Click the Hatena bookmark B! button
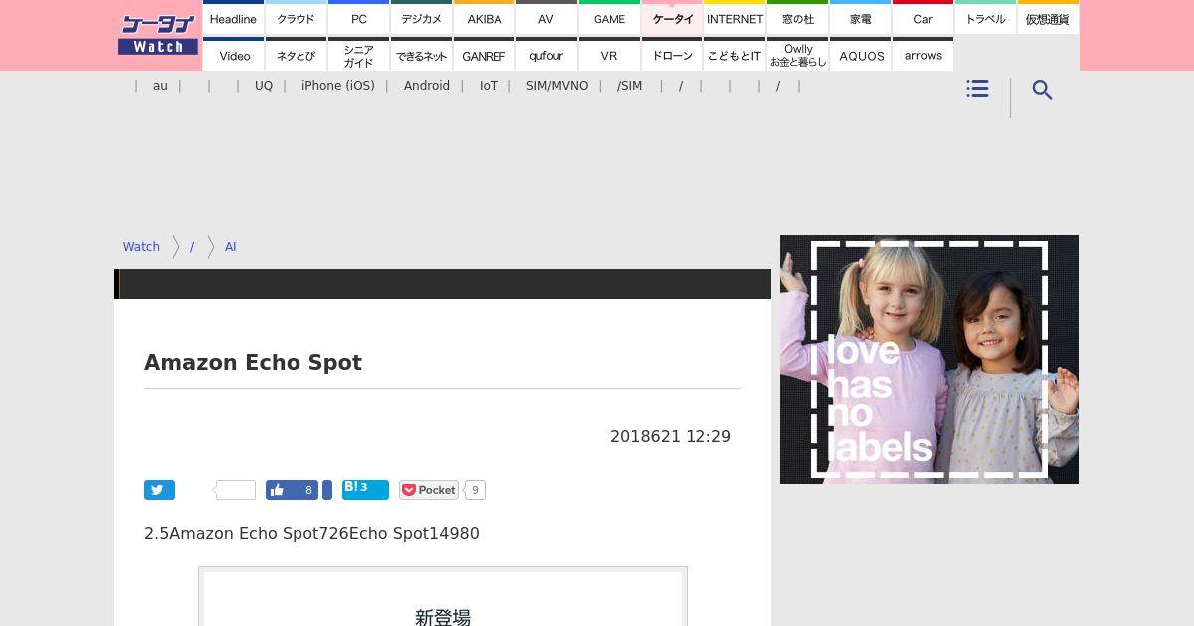1194x626 pixels. [x=365, y=489]
